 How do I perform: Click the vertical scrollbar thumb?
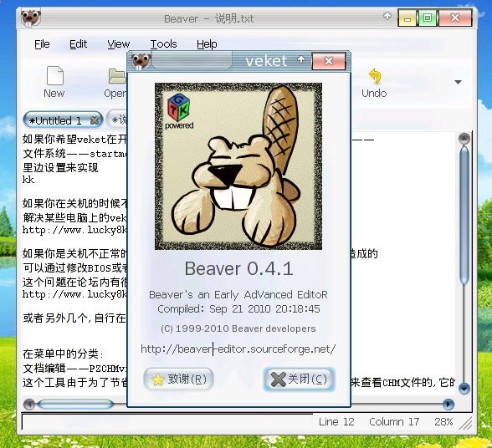point(464,215)
